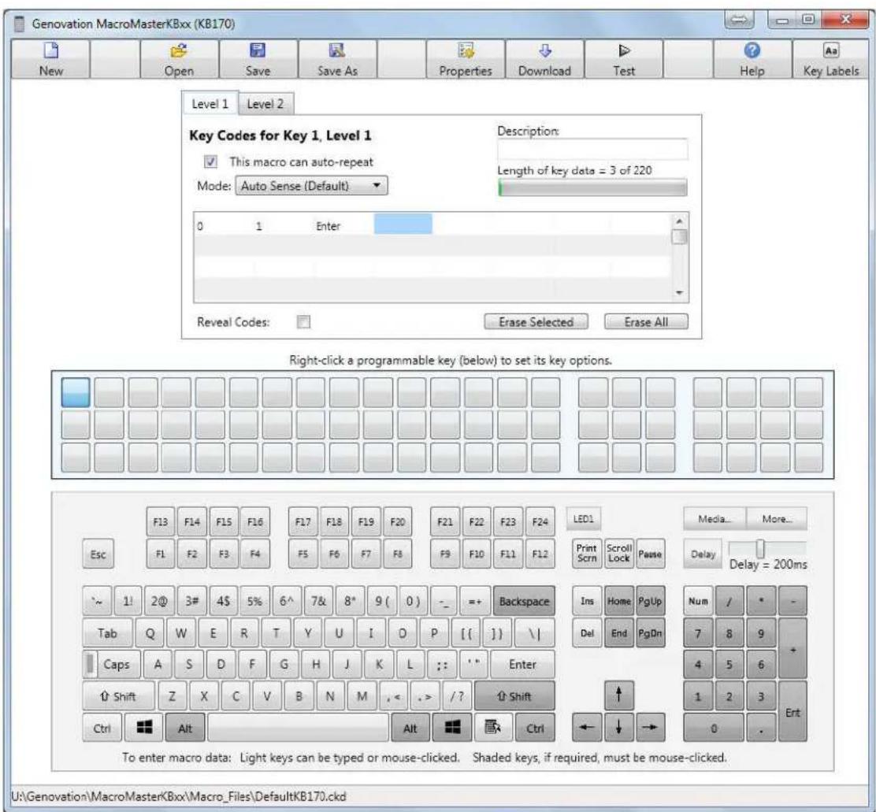The image size is (876, 812).
Task: Click the right Shift key
Action: click(515, 696)
